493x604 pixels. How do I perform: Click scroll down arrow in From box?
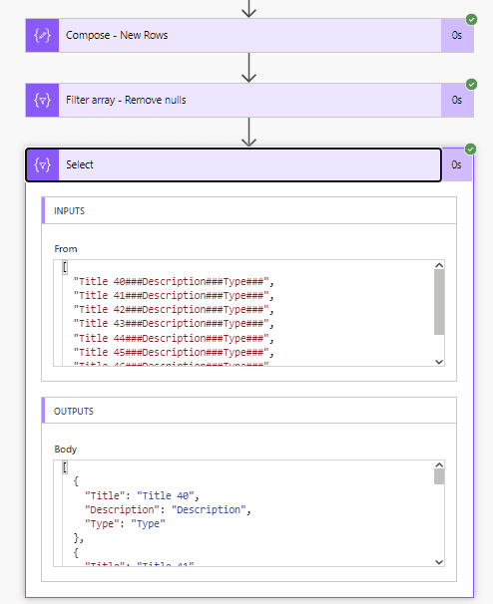pyautogui.click(x=439, y=362)
